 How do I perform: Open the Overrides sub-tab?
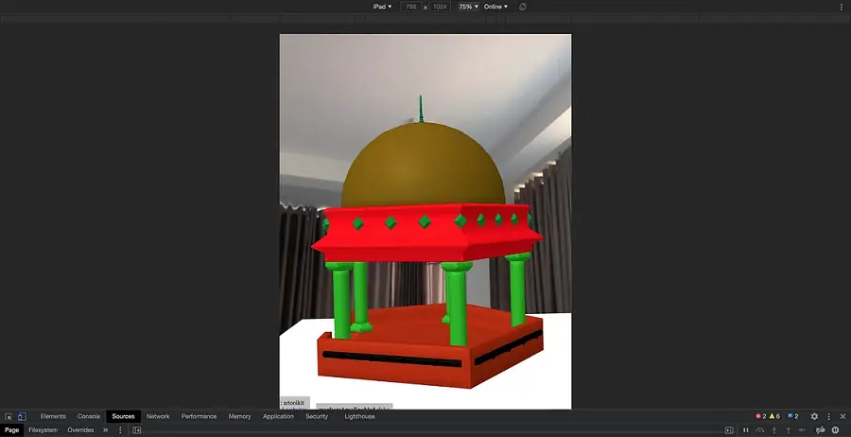click(x=81, y=430)
